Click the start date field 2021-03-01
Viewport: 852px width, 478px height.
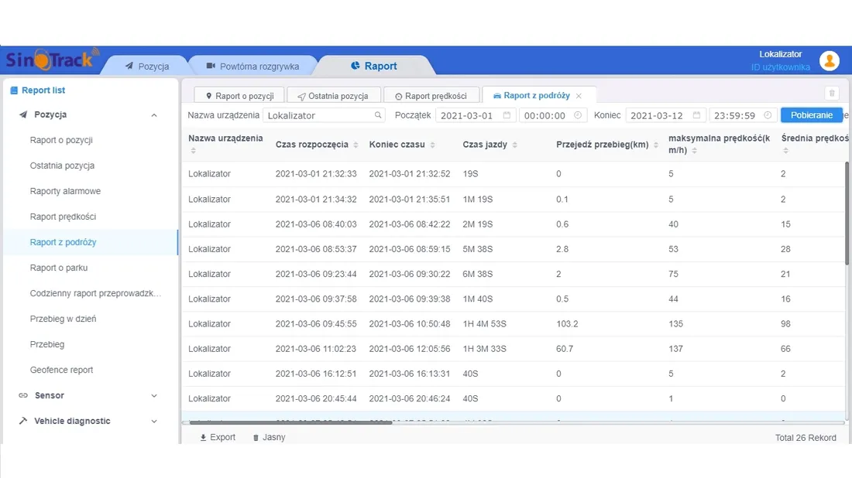tap(475, 115)
